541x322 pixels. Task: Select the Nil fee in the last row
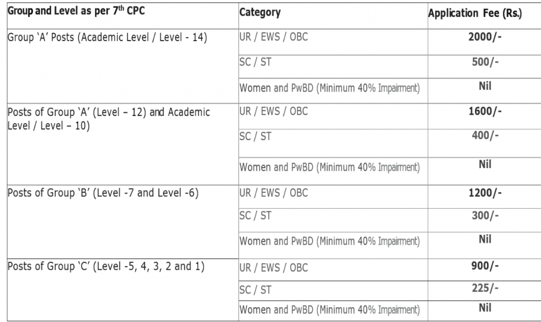(485, 308)
